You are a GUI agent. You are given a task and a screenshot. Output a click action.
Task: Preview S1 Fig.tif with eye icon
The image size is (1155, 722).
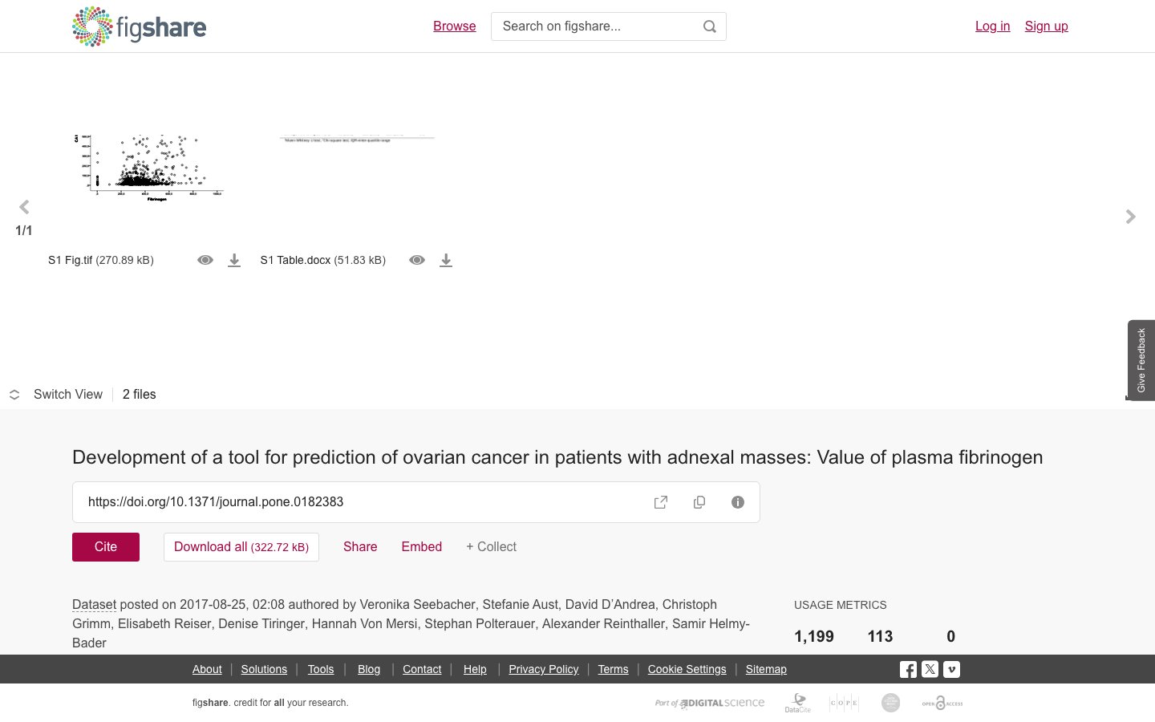click(205, 260)
